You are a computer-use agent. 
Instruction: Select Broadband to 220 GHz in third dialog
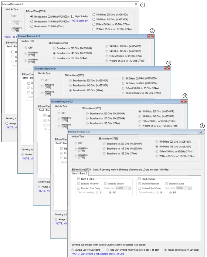(x=70, y=81)
